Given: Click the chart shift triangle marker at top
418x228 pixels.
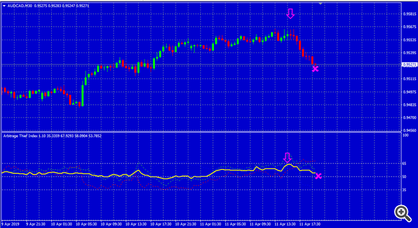Looking at the screenshot, I should coord(320,3).
